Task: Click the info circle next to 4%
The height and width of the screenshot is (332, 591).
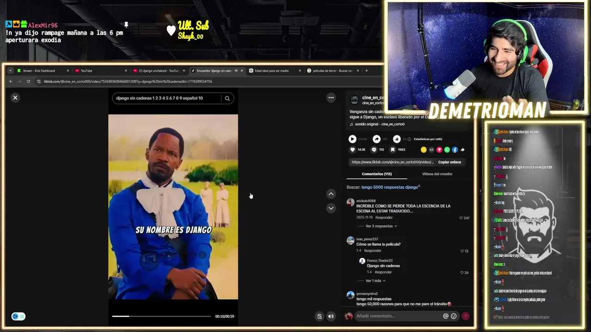Action: 408,139
